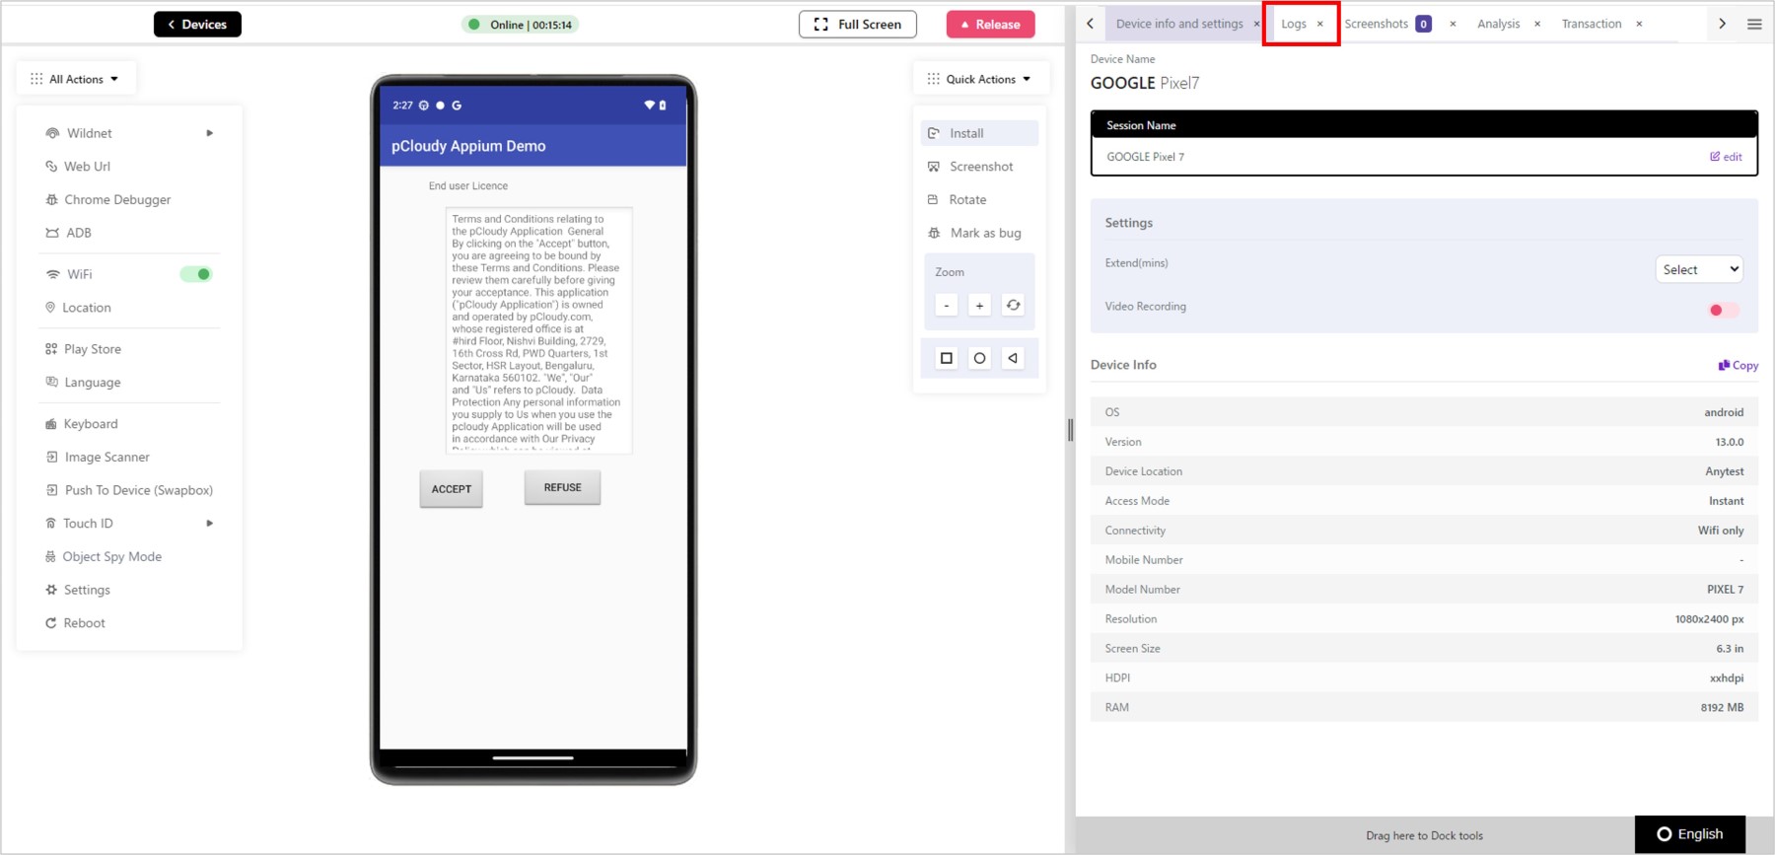
Task: Release the device
Action: [x=990, y=24]
